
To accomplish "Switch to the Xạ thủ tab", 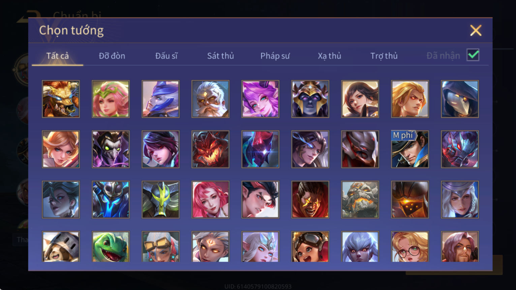I will click(x=329, y=56).
